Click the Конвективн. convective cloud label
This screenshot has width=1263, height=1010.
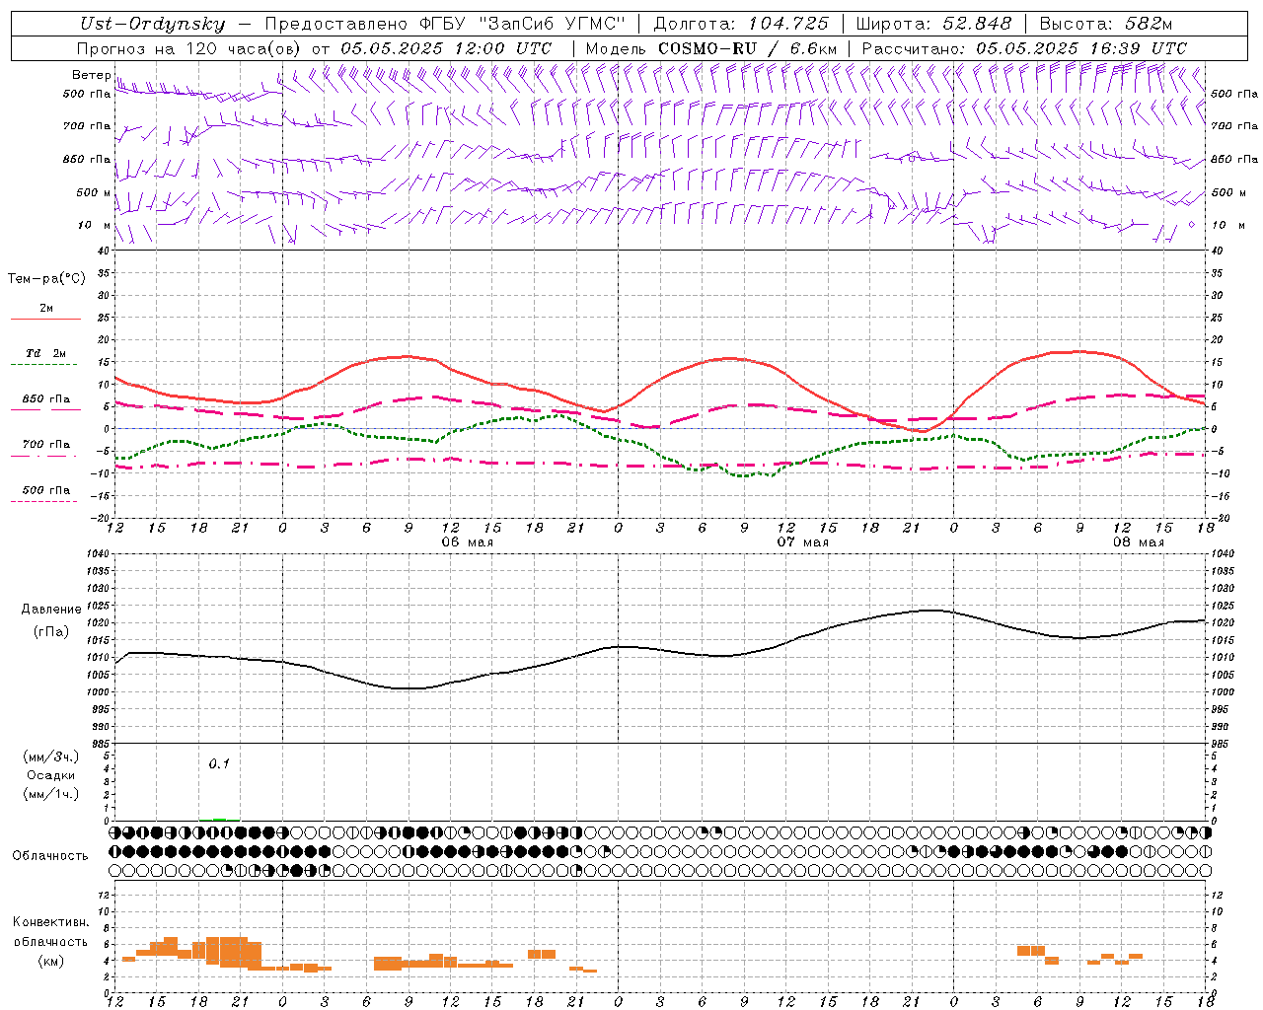pyautogui.click(x=50, y=922)
